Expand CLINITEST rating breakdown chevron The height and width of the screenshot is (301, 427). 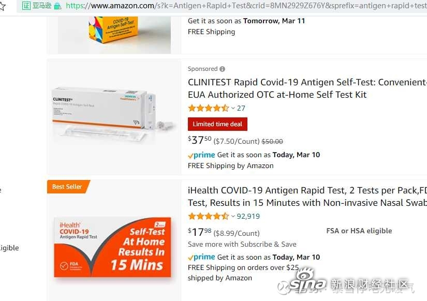pos(233,108)
